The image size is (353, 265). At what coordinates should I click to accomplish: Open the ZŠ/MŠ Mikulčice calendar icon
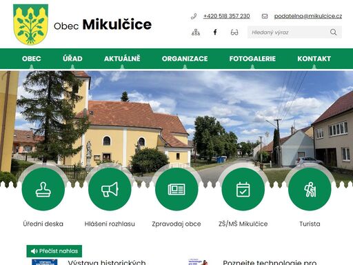pyautogui.click(x=243, y=189)
